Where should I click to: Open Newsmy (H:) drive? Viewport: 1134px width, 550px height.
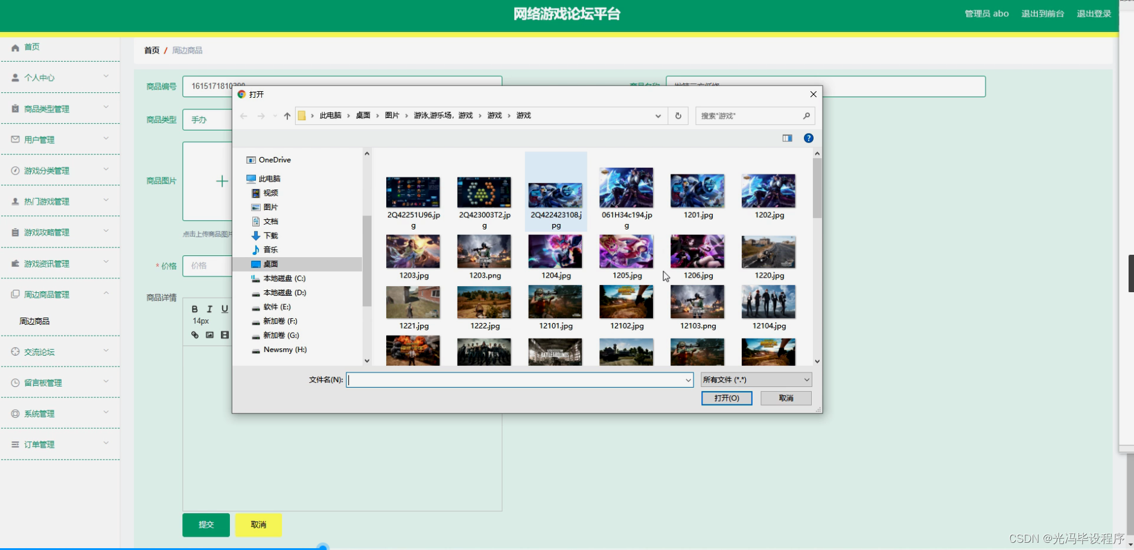[279, 350]
